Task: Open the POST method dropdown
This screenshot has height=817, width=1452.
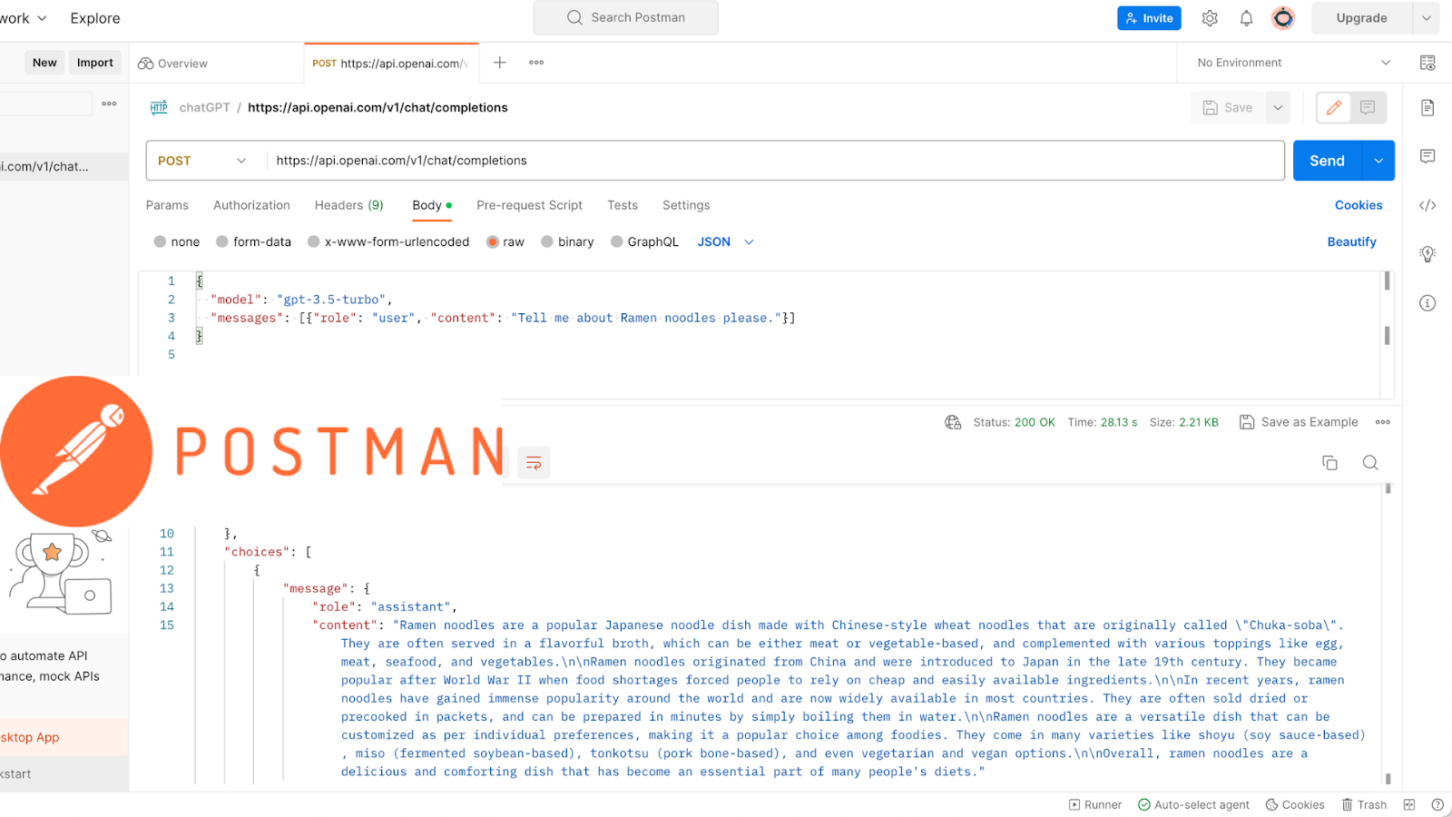Action: point(202,161)
